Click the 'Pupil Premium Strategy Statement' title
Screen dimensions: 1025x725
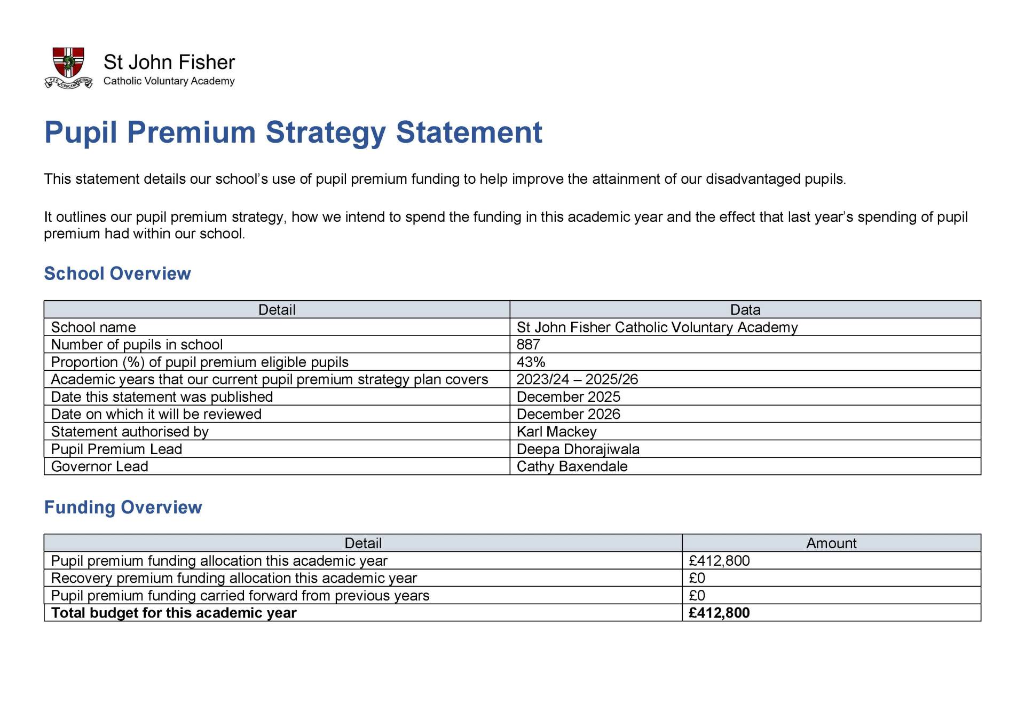[293, 132]
